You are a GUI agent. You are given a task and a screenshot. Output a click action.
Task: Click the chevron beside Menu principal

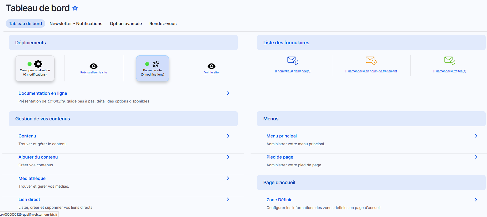tap(476, 136)
